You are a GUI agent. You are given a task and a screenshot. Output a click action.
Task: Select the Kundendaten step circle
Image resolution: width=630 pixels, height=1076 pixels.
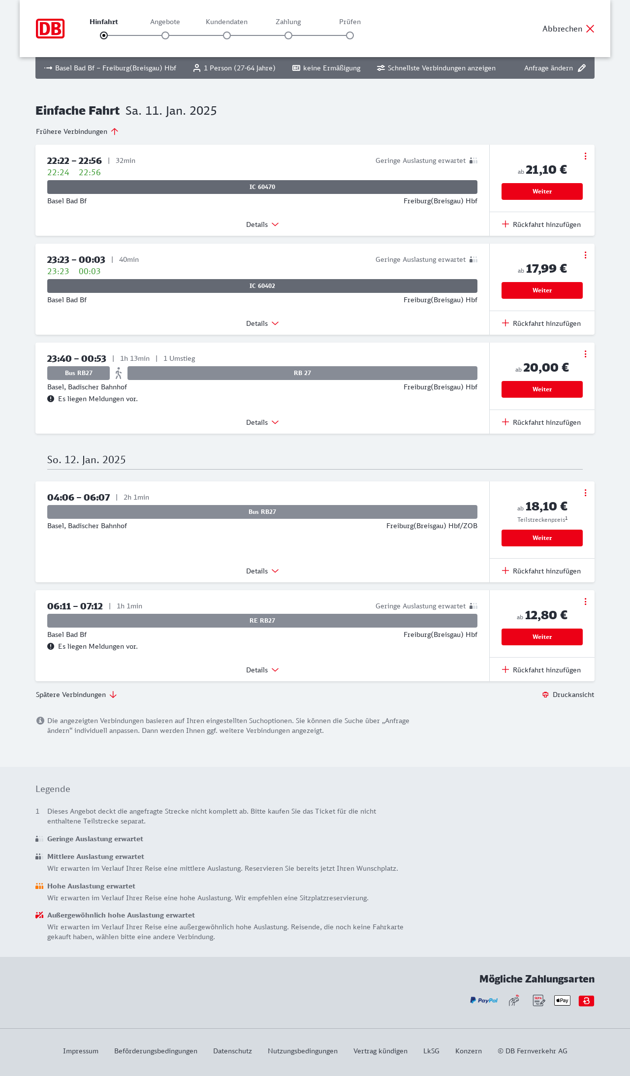pos(227,35)
